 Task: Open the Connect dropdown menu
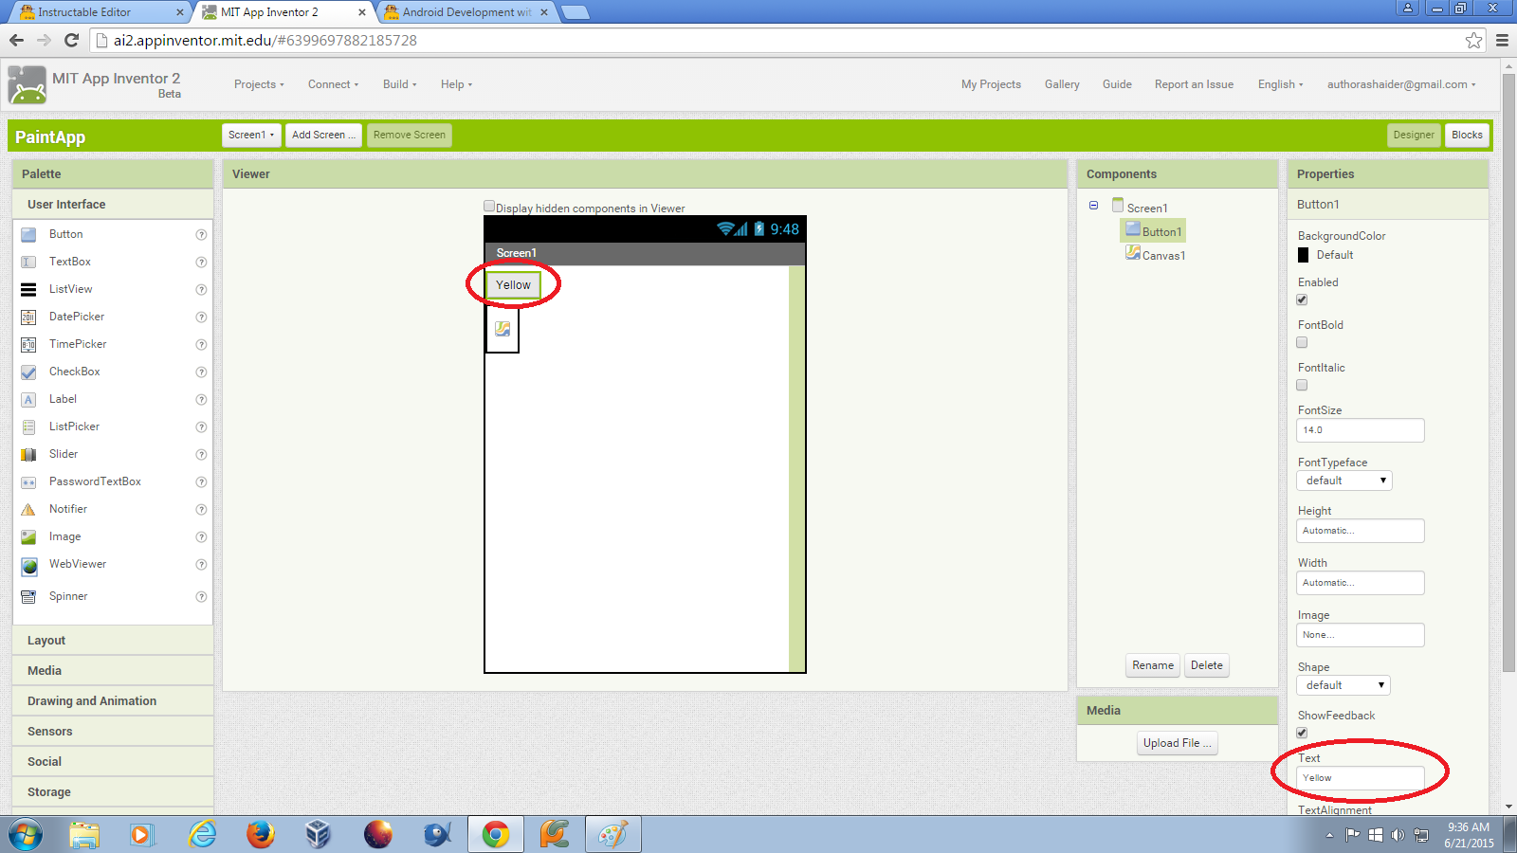coord(333,84)
